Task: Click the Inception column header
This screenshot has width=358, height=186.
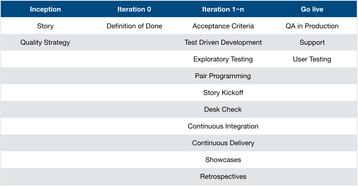Action: (x=45, y=9)
